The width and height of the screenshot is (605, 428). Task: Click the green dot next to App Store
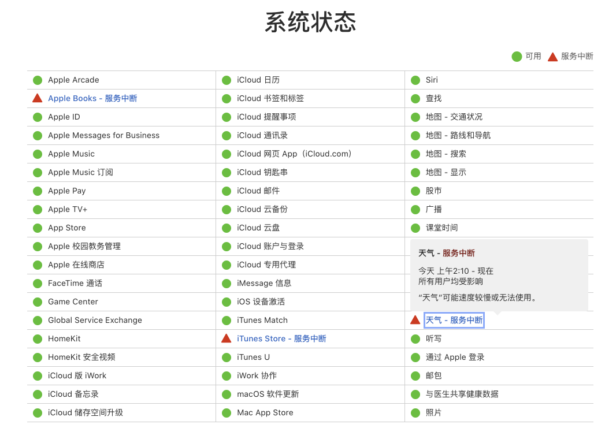(x=38, y=228)
